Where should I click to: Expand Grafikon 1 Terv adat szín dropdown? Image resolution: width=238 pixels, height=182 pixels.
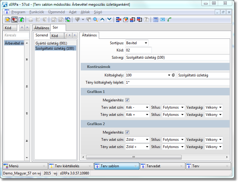137,107
